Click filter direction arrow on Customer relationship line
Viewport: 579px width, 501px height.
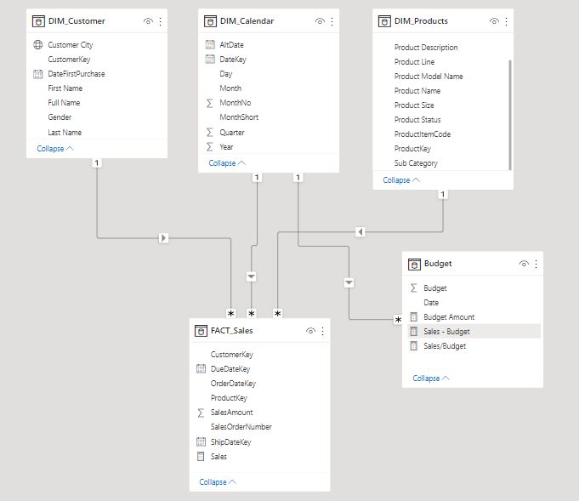(164, 238)
